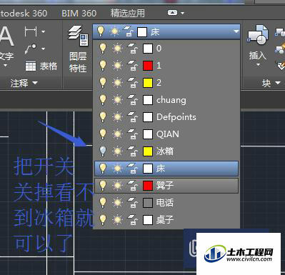Open the leader tool dropdown arrow

click(43, 49)
